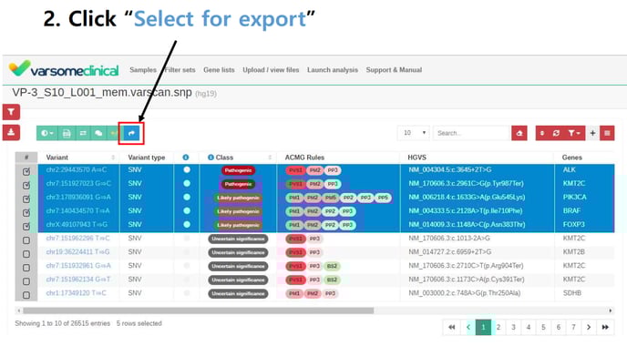
Task: Expand the first green toolbar dropdown button
Action: point(47,133)
